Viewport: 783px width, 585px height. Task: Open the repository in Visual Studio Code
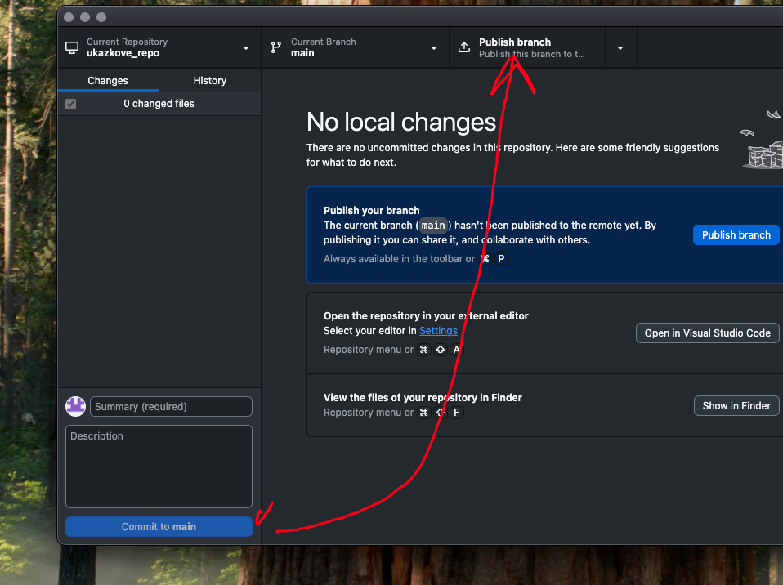point(707,333)
